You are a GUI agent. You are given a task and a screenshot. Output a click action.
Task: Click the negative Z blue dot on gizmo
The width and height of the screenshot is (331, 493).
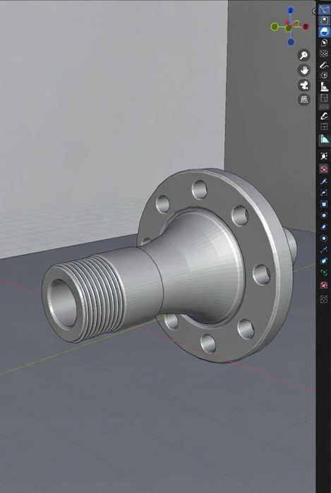coord(291,42)
